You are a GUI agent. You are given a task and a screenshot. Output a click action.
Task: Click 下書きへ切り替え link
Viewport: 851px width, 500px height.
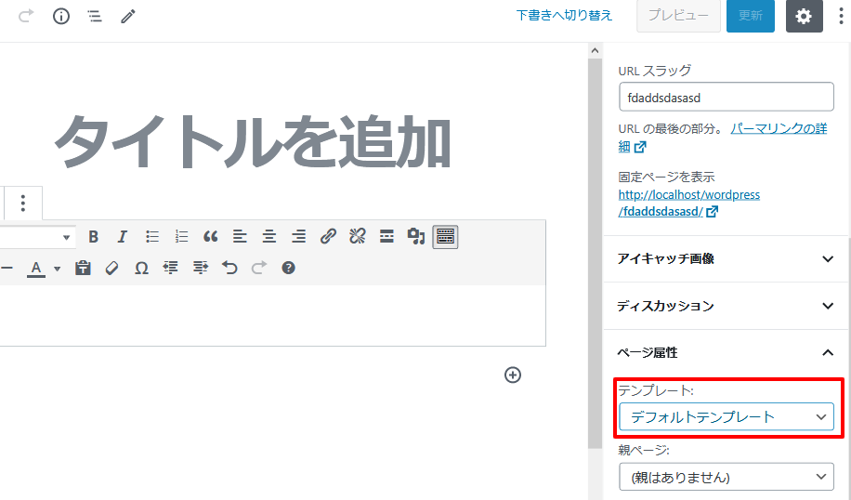tap(564, 15)
